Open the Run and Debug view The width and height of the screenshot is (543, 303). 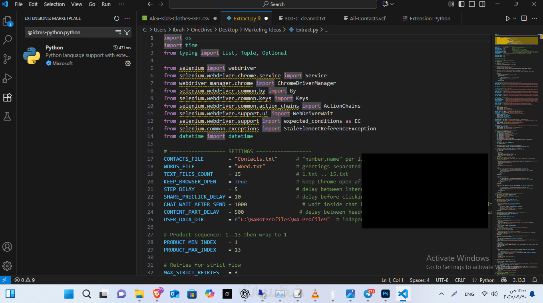7,78
